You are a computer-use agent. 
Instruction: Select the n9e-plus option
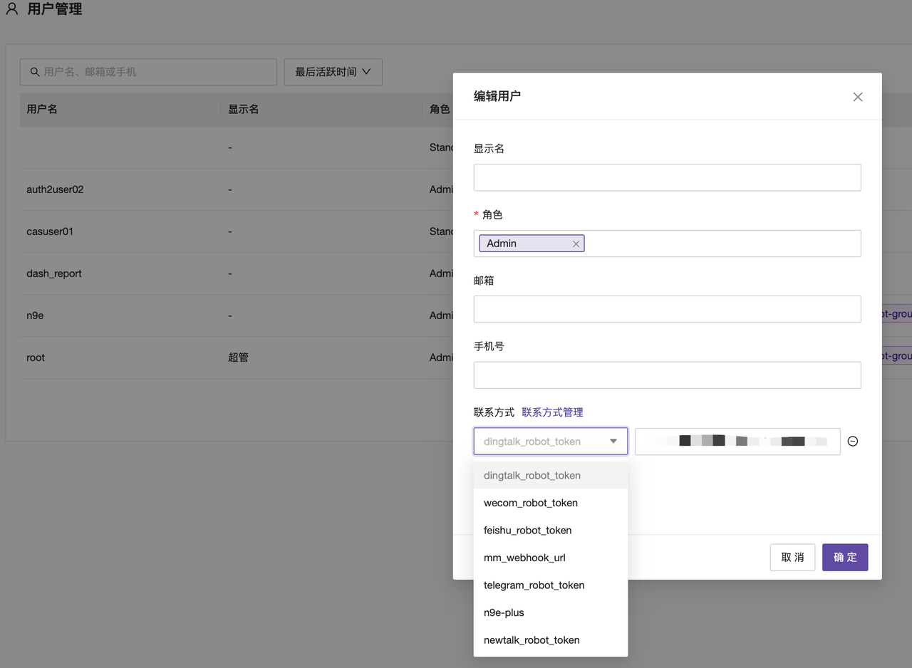point(550,612)
